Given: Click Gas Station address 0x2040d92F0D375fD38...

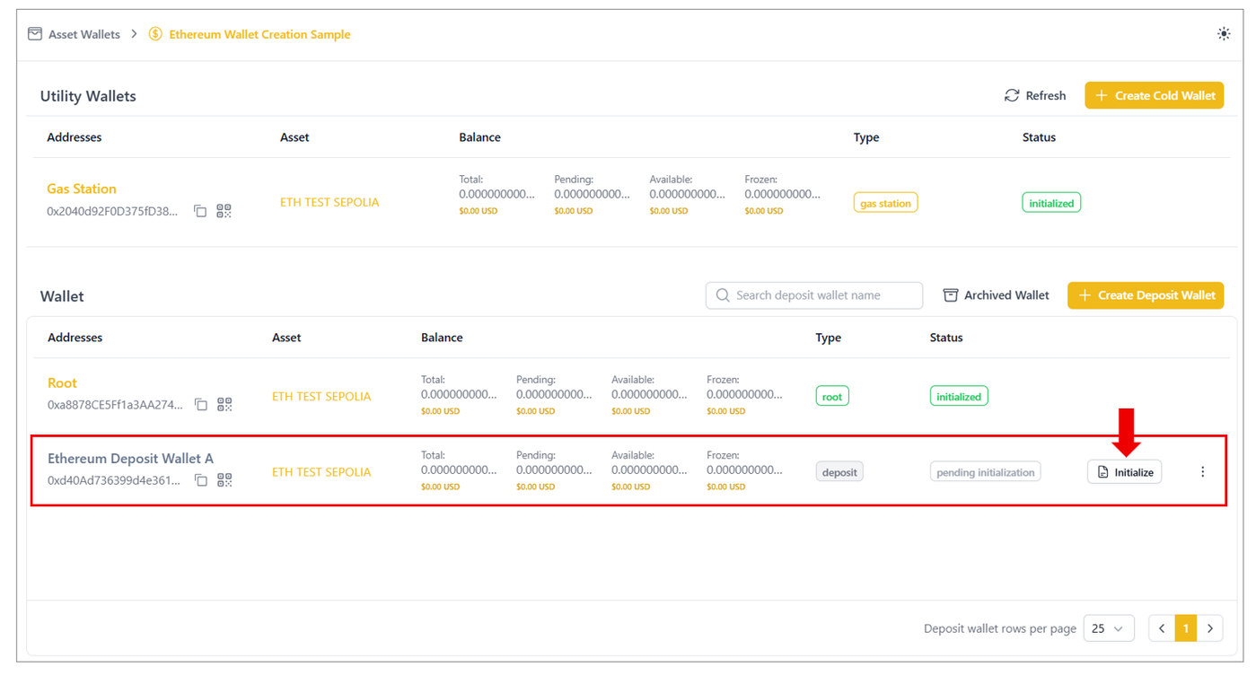Looking at the screenshot, I should (x=112, y=211).
